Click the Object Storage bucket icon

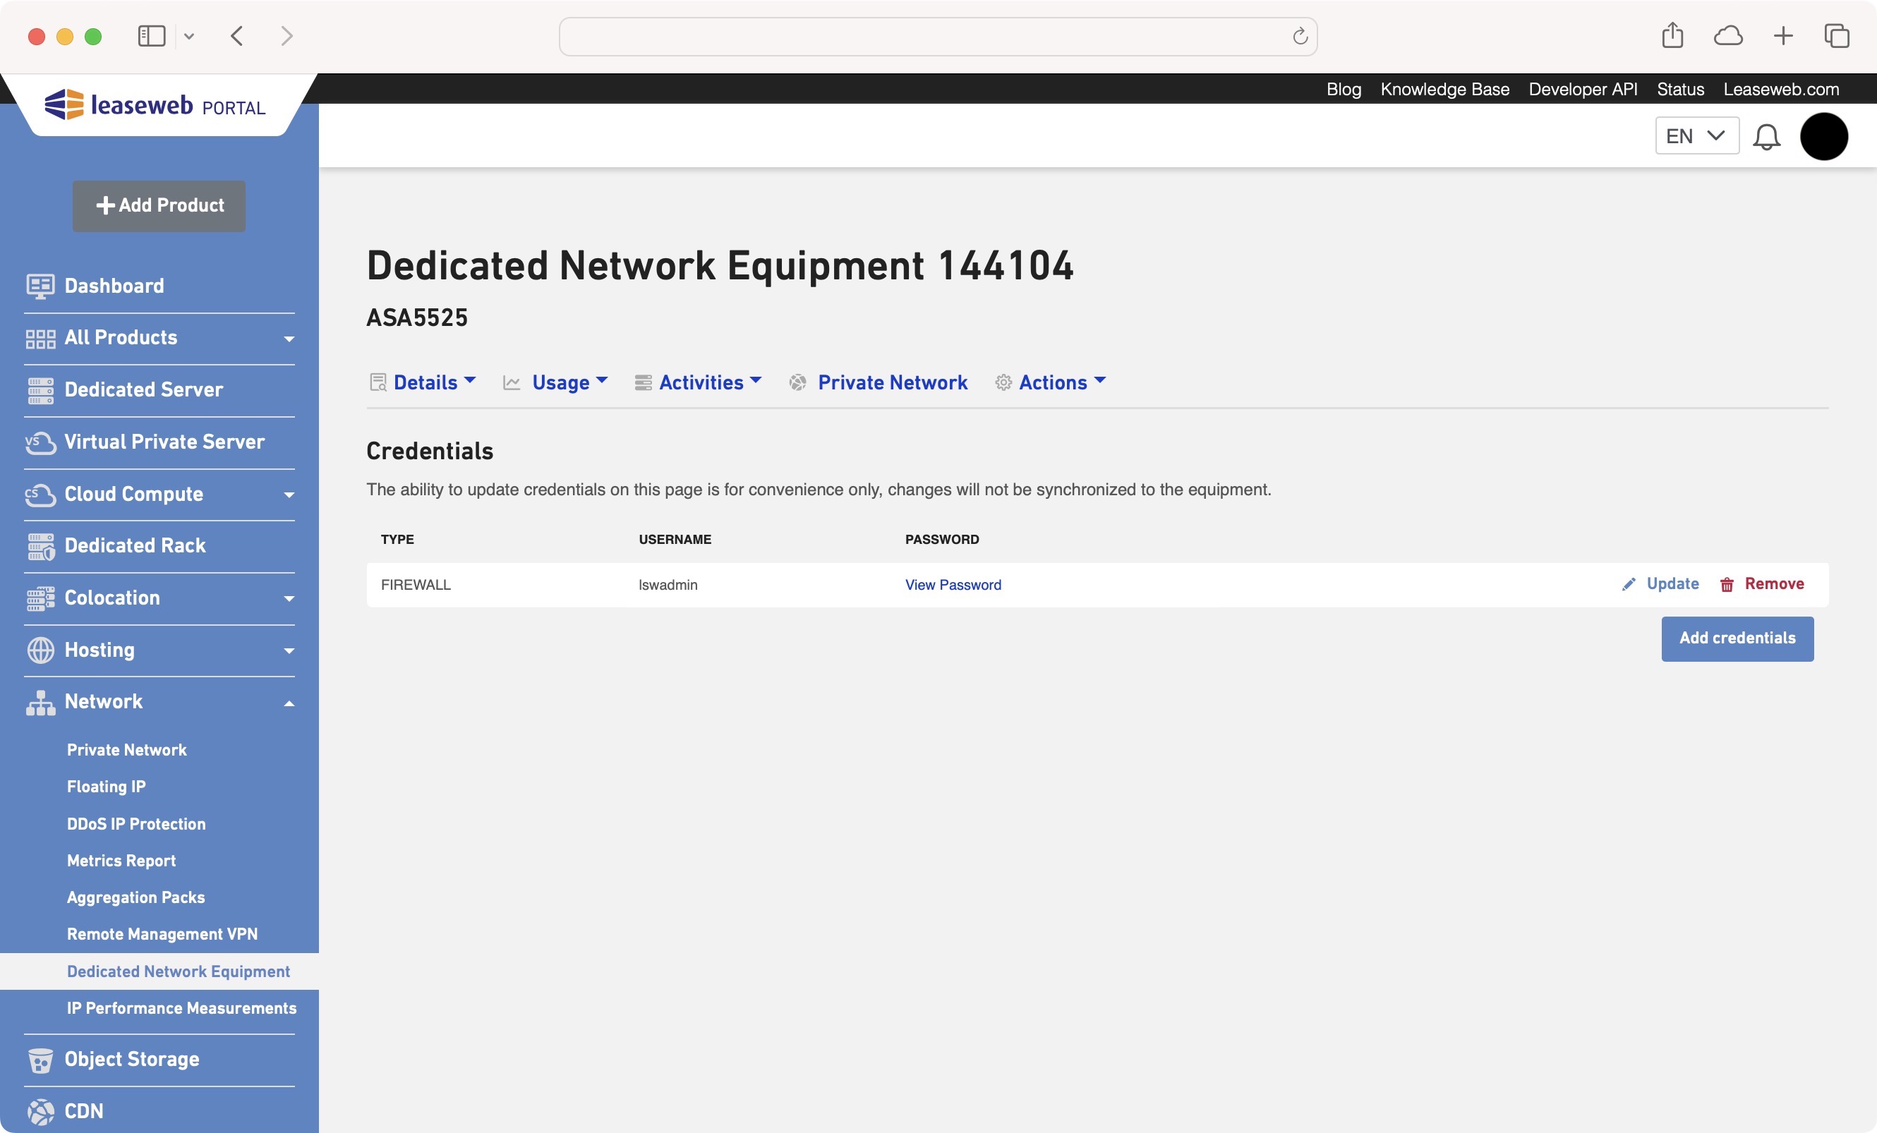pos(40,1060)
